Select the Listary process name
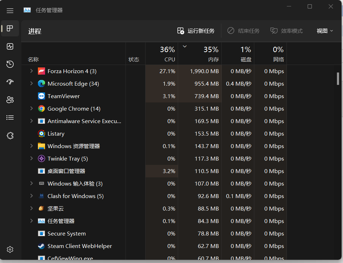Viewport: 343px width, 263px height. coord(56,134)
